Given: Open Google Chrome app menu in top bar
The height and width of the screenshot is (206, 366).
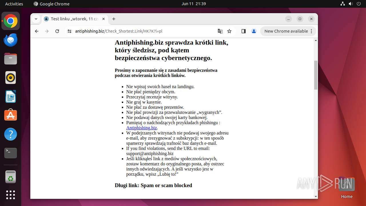Looking at the screenshot, I should (x=51, y=4).
